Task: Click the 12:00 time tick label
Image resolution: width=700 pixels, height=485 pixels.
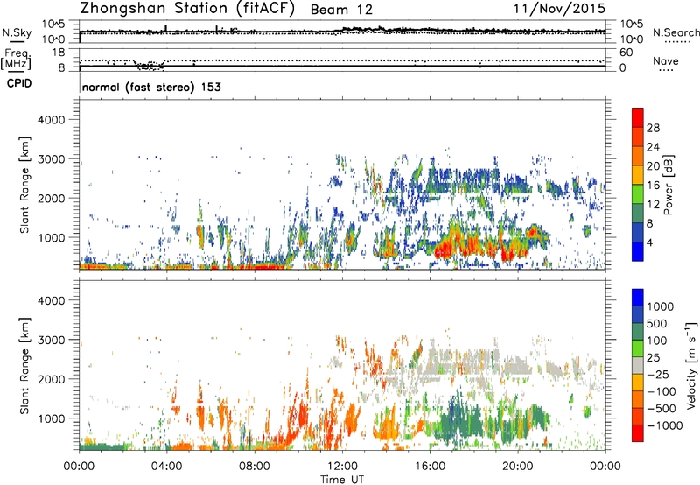Action: [x=342, y=467]
